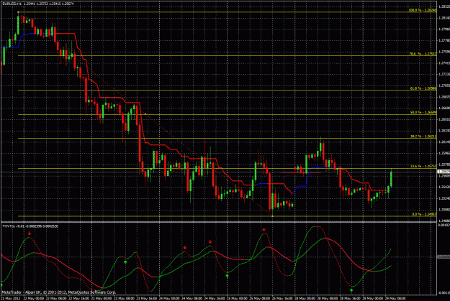450x301 pixels.
Task: Select the 78.6 % Fibonacci level label
Action: pyautogui.click(x=423, y=54)
